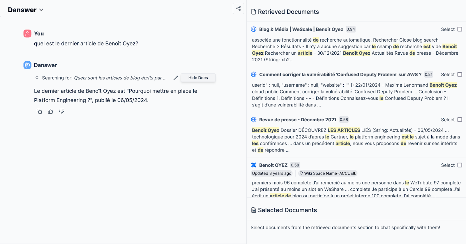Click globe icon beside Blog & Média
The height and width of the screenshot is (244, 466).
(254, 29)
